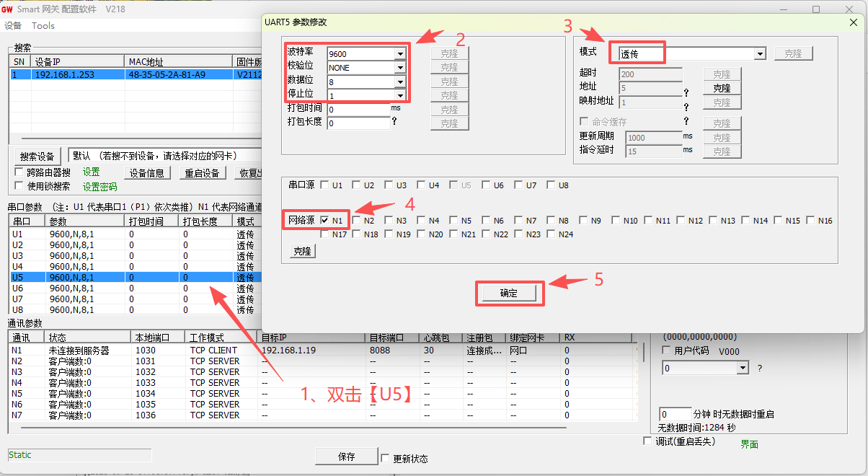This screenshot has width=868, height=476.
Task: Click the help question mark beside 打包长度
Action: (394, 122)
